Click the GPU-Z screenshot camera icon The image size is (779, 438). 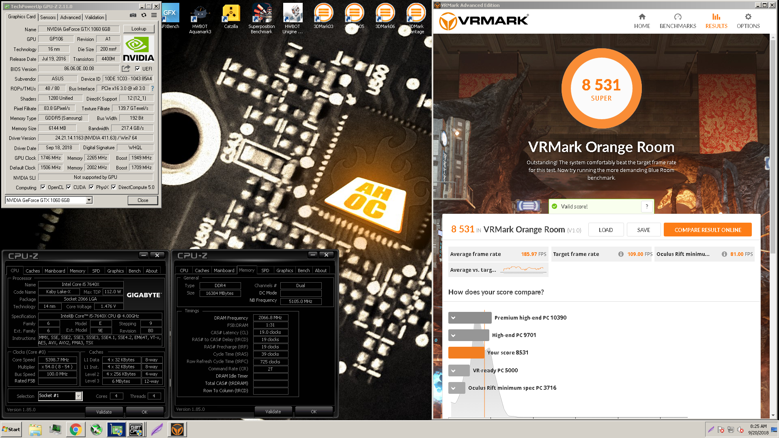pos(133,15)
